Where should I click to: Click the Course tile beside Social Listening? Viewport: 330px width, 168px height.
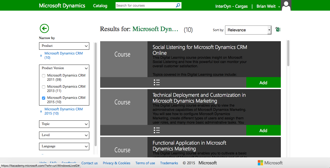(x=124, y=59)
